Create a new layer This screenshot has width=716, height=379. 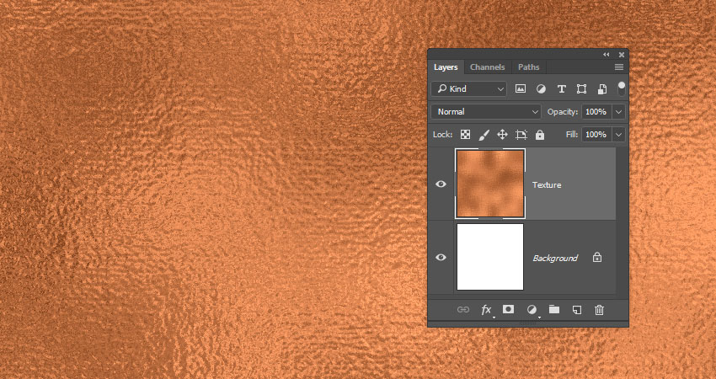[577, 310]
